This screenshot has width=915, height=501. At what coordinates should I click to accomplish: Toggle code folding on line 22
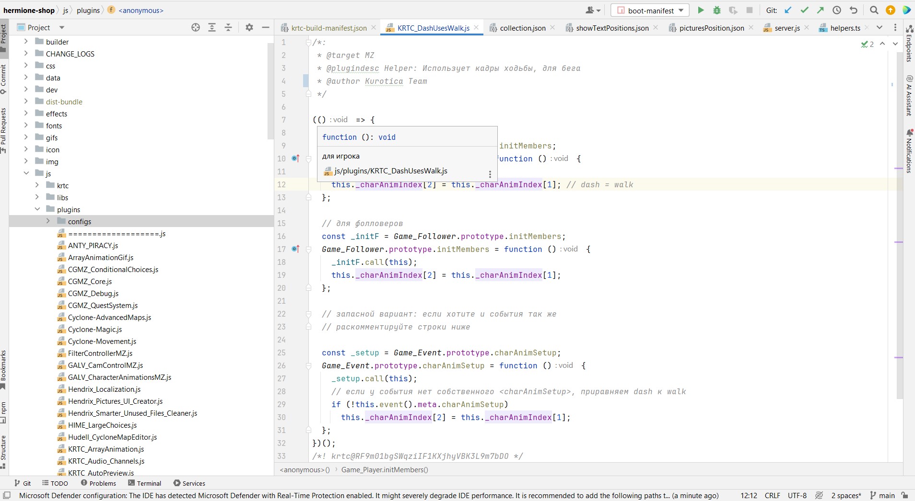tap(309, 314)
